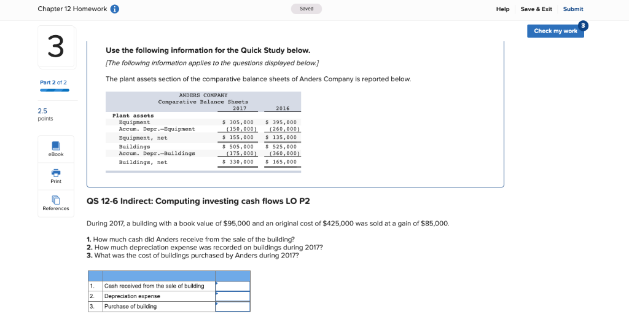This screenshot has height=327, width=629.
Task: Click the Check my work button
Action: coord(555,31)
